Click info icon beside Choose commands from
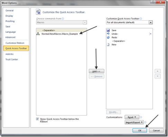This screenshot has height=137, width=168. 63,19
